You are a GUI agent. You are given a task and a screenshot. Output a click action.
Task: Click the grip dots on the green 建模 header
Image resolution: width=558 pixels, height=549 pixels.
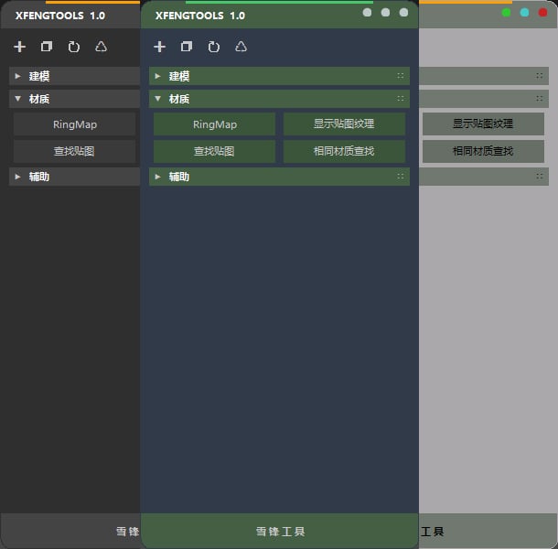[x=400, y=76]
